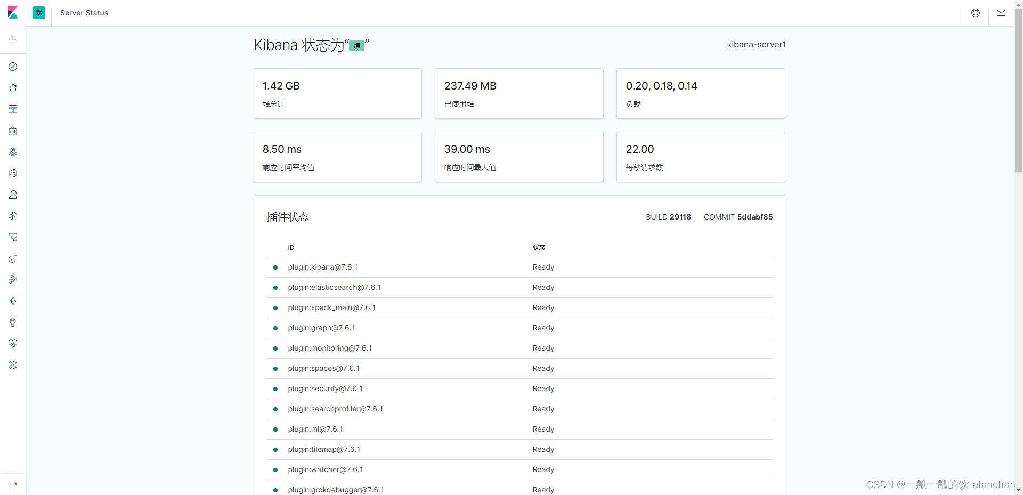Select plugin:spaces@7.6.1 row text

(x=324, y=369)
